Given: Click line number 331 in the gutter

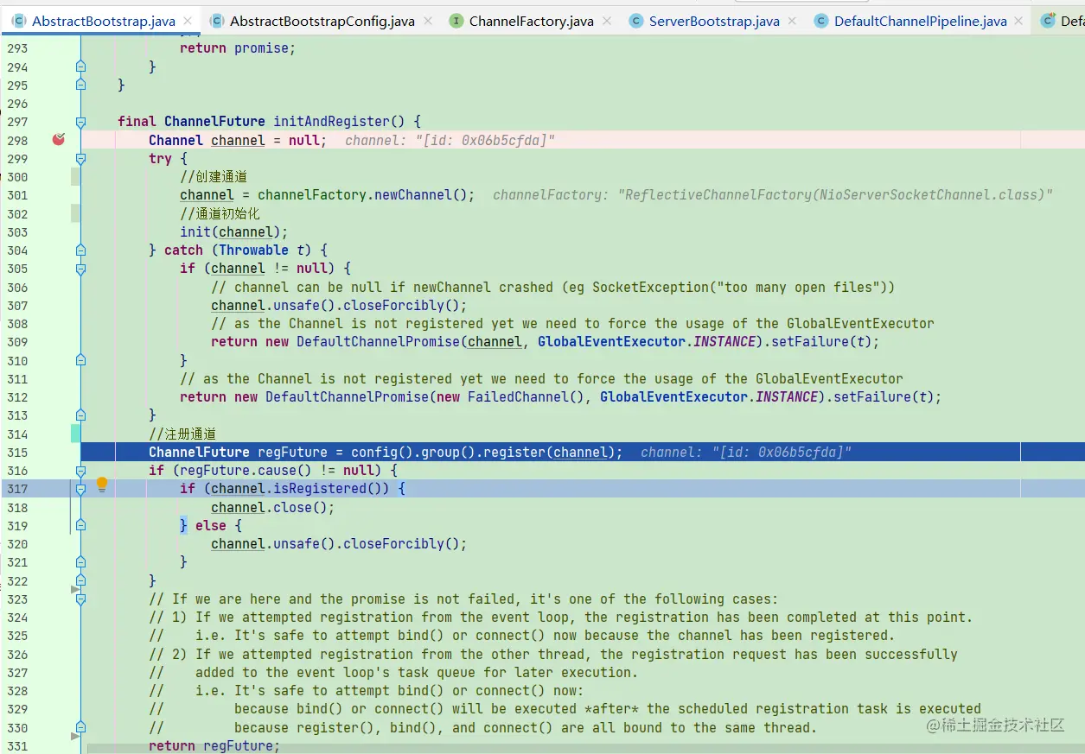Looking at the screenshot, I should tap(17, 746).
